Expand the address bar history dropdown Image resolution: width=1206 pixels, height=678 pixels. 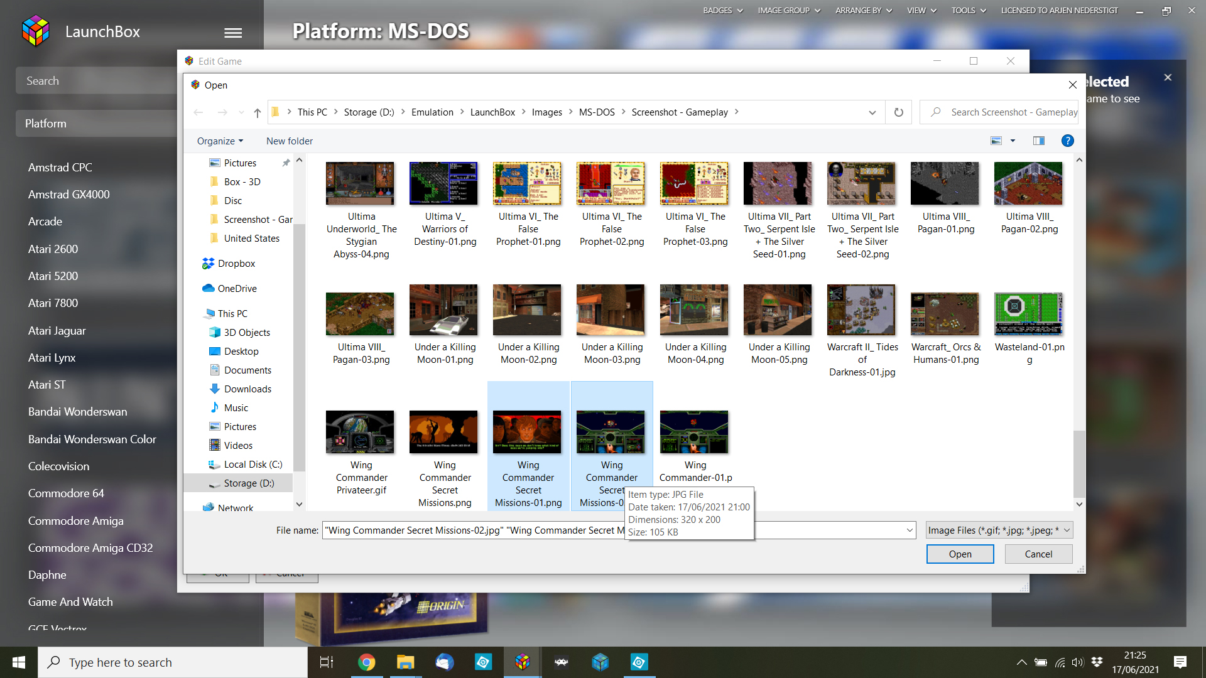(872, 112)
